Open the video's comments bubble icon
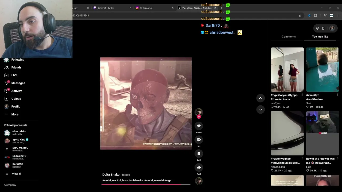Image resolution: width=342 pixels, height=192 pixels. click(x=199, y=140)
